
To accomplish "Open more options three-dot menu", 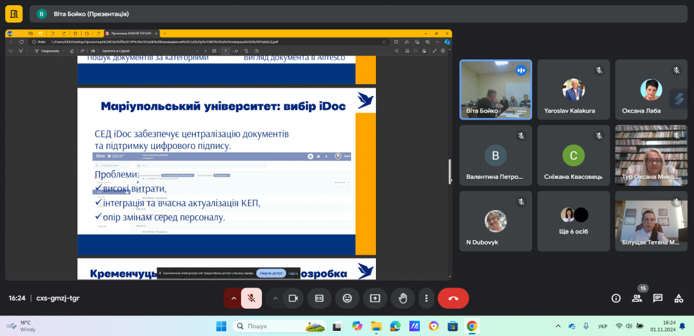I will [426, 298].
